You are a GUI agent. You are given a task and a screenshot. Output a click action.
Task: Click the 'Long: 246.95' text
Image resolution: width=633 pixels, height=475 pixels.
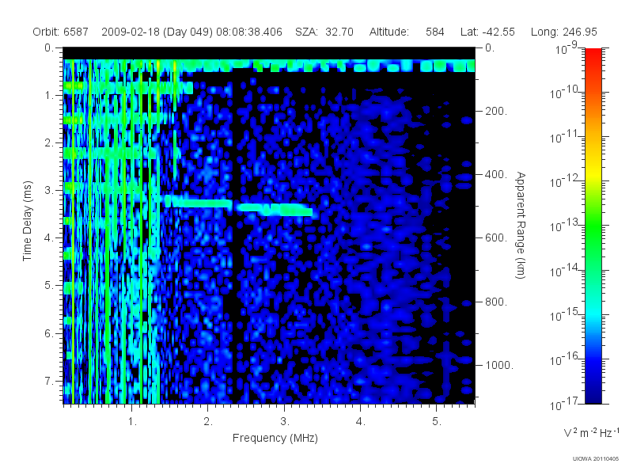coord(564,32)
